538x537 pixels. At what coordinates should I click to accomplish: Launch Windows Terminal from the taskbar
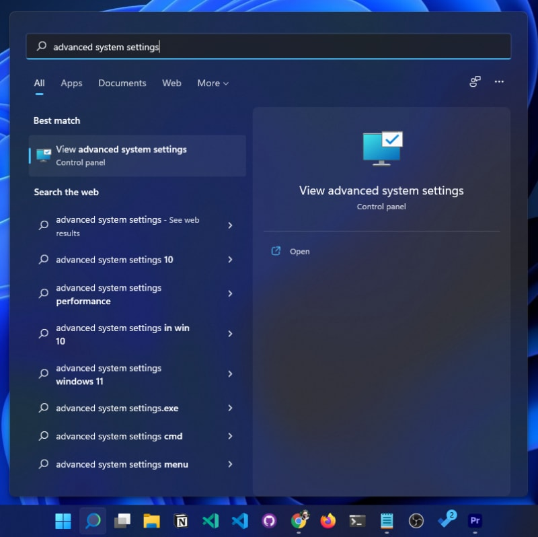click(357, 521)
